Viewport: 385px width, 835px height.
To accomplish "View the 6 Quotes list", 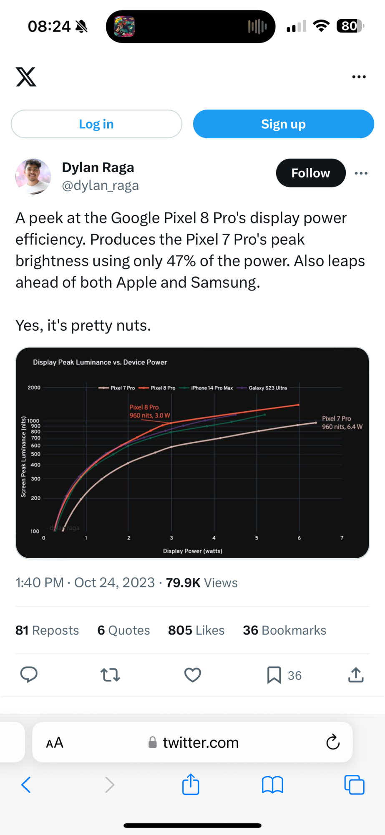I will pyautogui.click(x=123, y=630).
